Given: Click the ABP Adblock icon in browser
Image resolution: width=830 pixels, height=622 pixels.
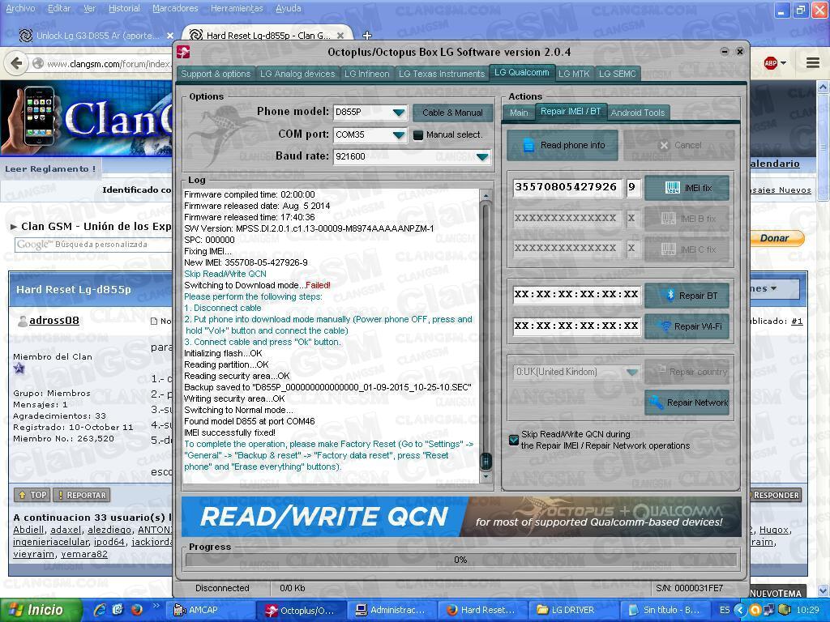Looking at the screenshot, I should 771,63.
